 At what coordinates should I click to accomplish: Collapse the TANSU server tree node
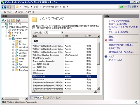point(3,27)
